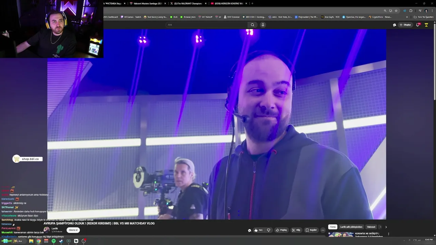Open File Explorer from taskbar
The image size is (436, 245).
31,241
